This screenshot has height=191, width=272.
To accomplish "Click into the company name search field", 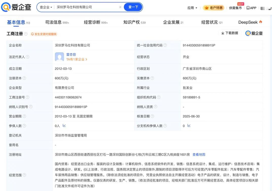I will click(85, 7).
